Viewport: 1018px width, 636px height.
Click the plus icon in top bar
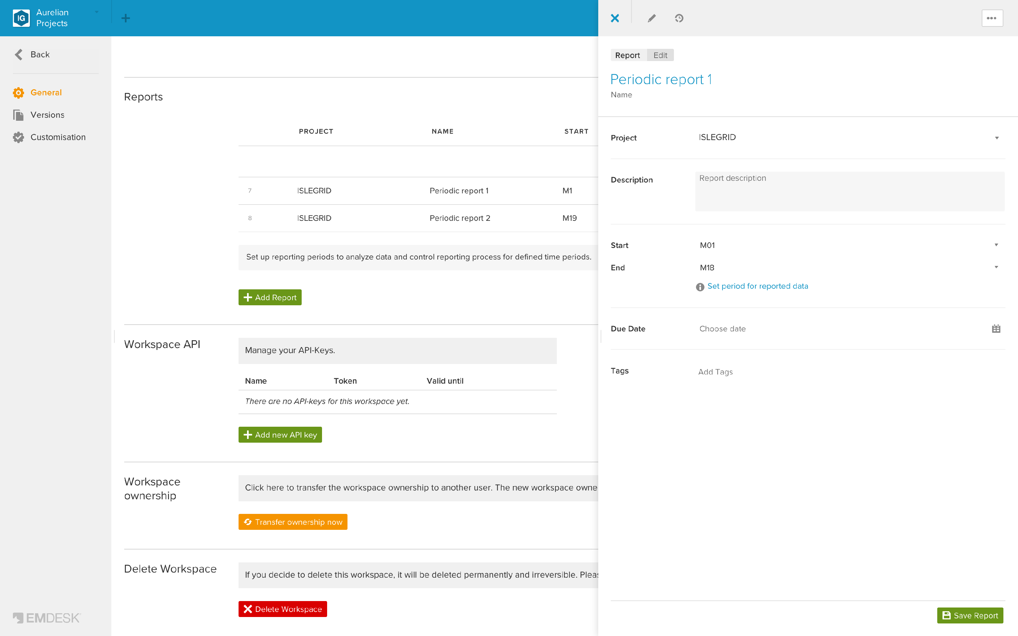coord(125,18)
